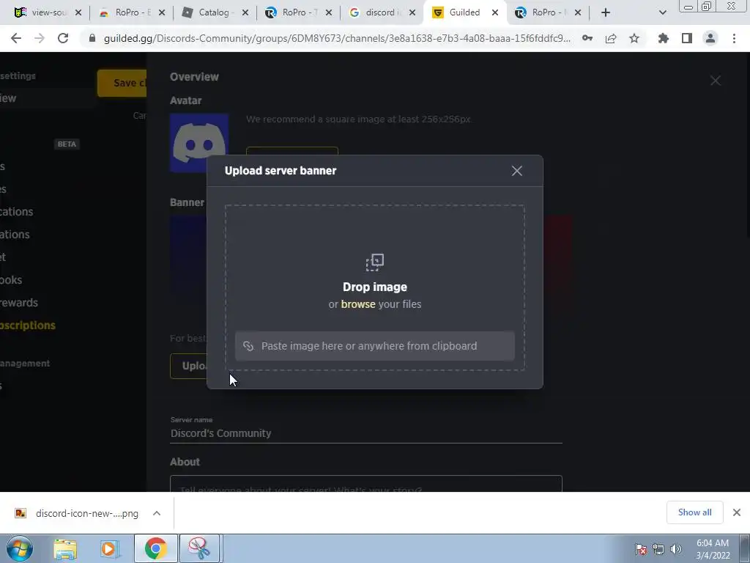Open the Extensions puzzle icon
The image size is (750, 563).
click(x=663, y=38)
